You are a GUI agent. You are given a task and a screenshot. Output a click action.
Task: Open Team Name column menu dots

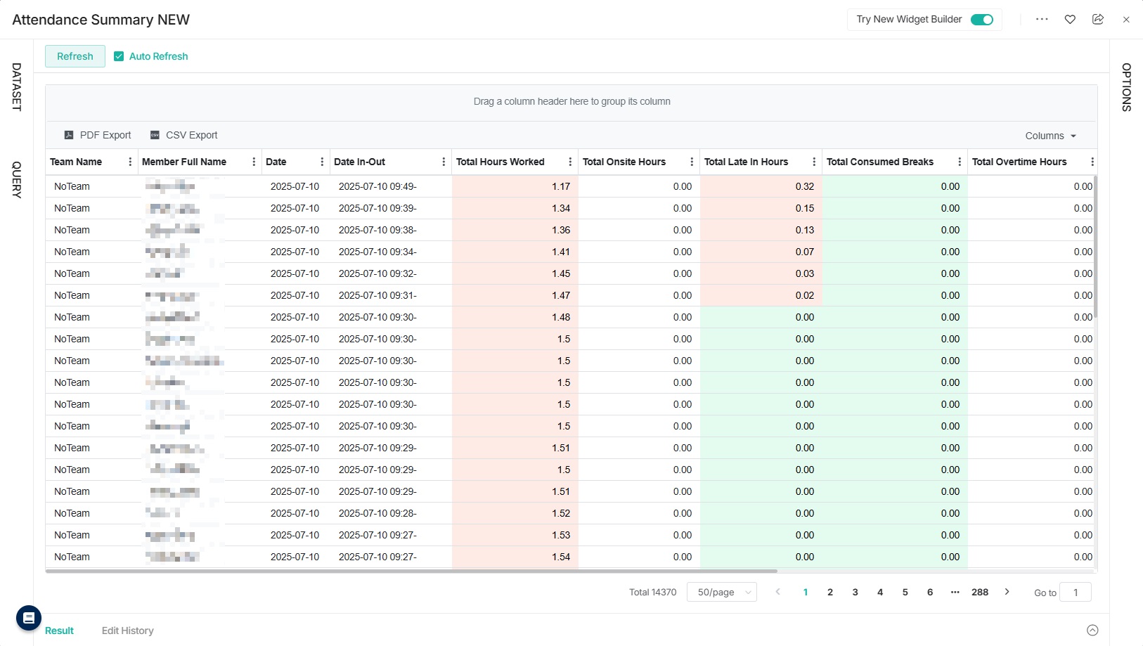pos(130,162)
